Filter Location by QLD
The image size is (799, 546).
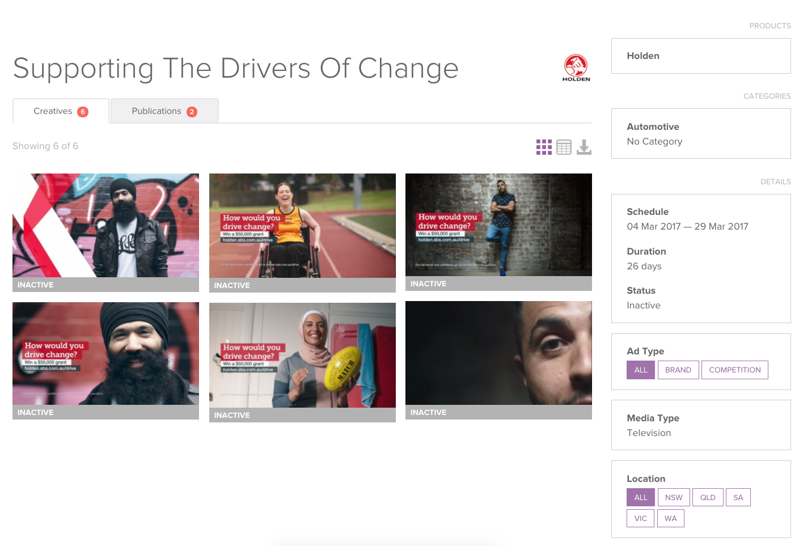coord(708,497)
